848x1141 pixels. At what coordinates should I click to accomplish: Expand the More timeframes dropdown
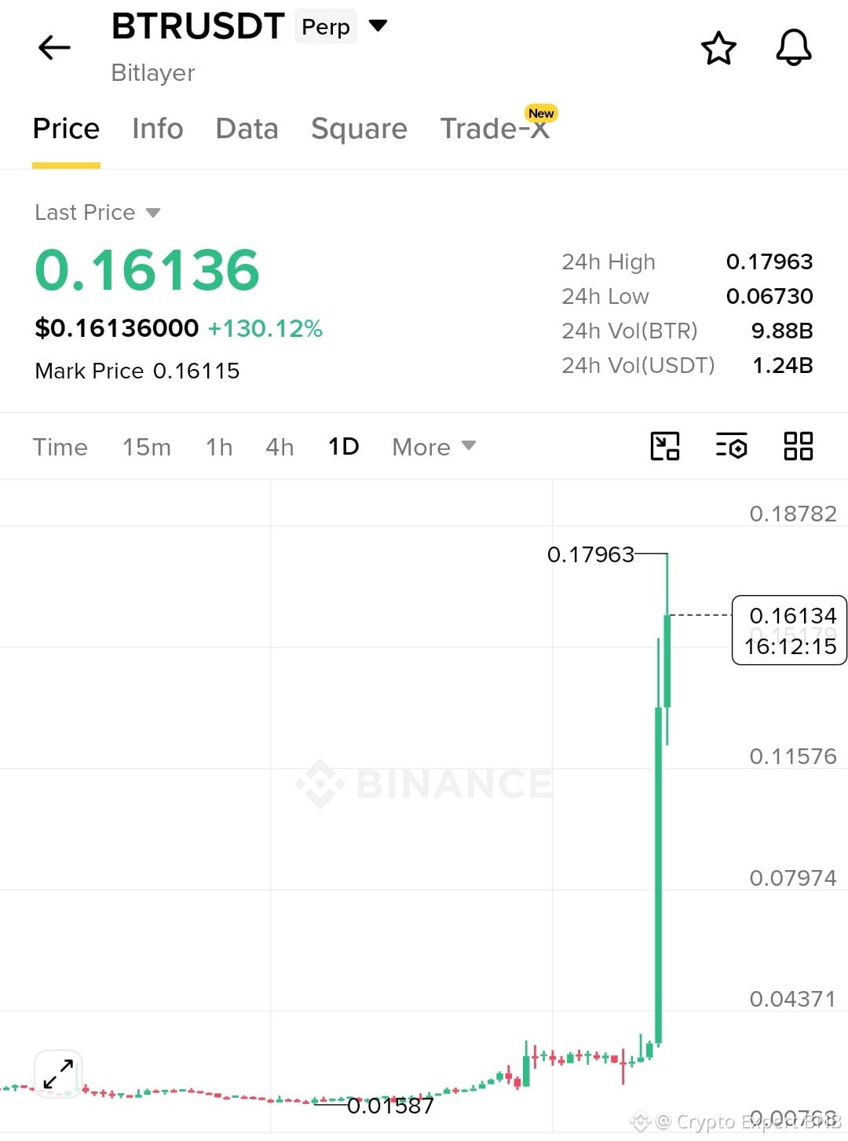pyautogui.click(x=433, y=447)
